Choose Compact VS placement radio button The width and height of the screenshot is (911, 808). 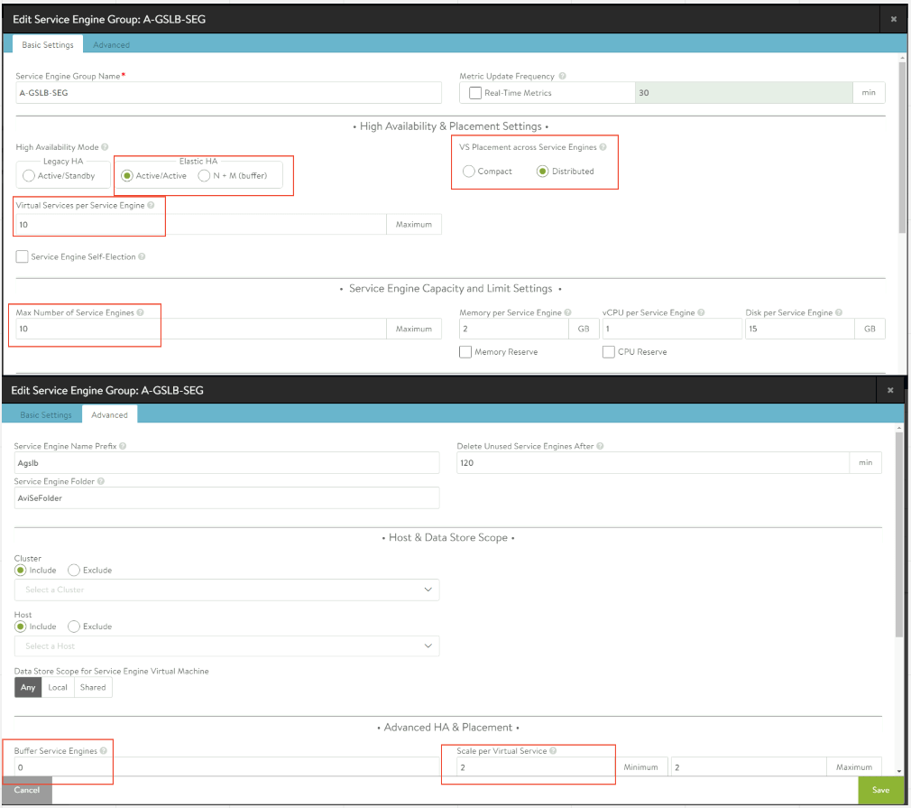tap(469, 172)
